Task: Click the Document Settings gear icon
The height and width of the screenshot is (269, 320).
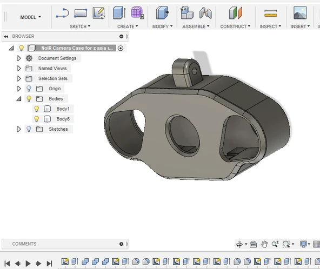Action: (29, 58)
